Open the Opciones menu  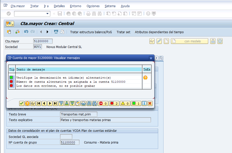tap(93, 6)
